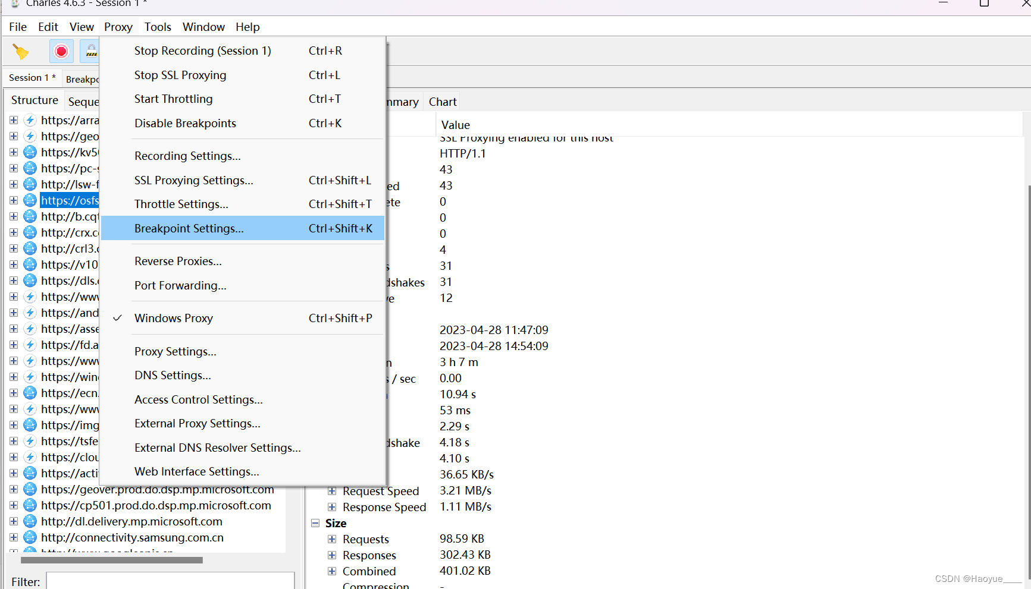
Task: Click globe icon beside http://crl3 host
Action: tap(30, 248)
